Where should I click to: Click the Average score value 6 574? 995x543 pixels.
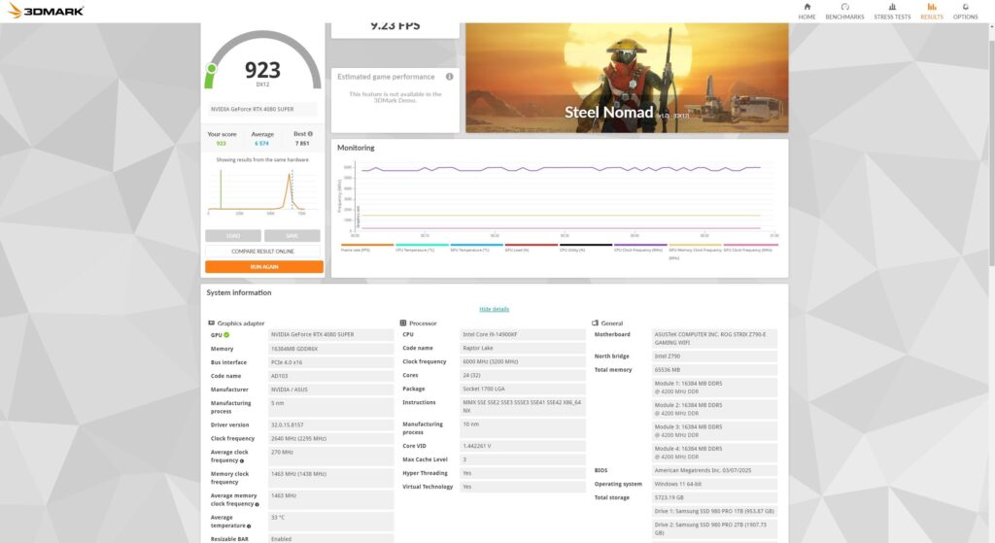pos(261,144)
